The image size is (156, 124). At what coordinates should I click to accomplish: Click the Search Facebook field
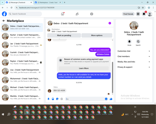click(25, 14)
